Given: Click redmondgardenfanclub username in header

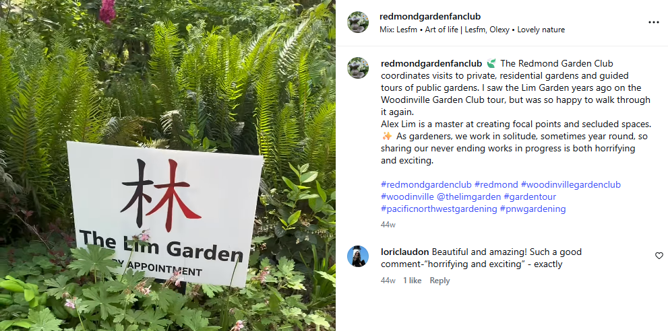Looking at the screenshot, I should tap(430, 17).
